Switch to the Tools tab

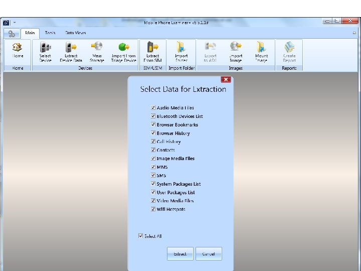coord(50,33)
